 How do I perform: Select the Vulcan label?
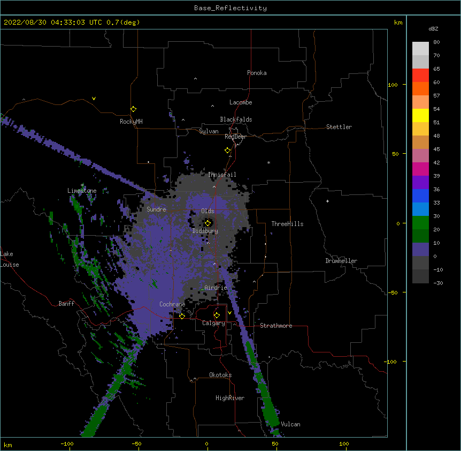290,424
